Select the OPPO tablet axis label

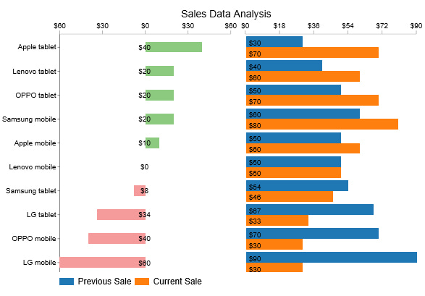point(35,96)
